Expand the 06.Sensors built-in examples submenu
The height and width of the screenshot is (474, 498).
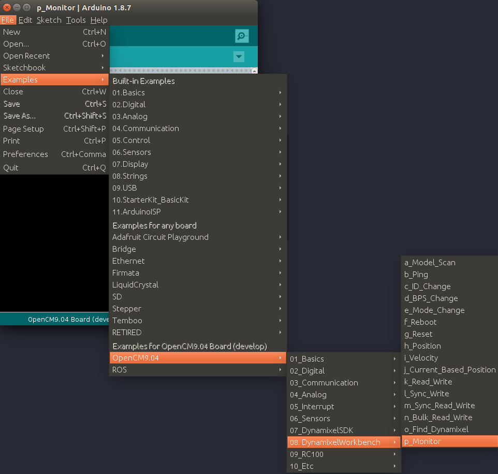[198, 152]
